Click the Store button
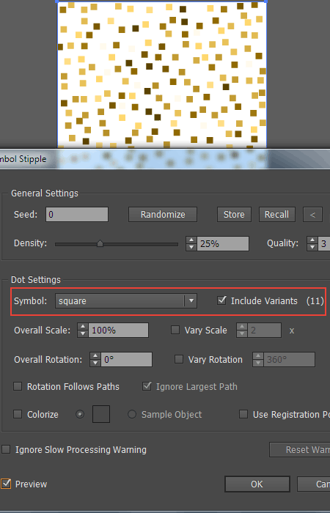 pos(234,215)
